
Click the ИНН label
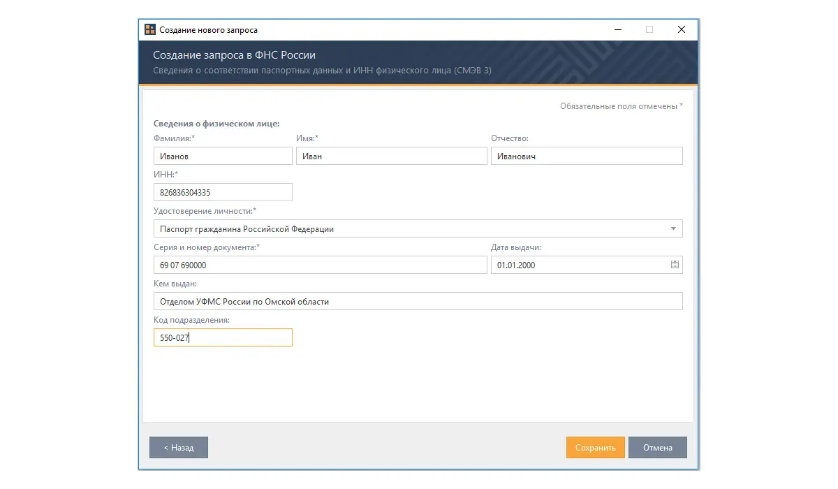coord(166,175)
